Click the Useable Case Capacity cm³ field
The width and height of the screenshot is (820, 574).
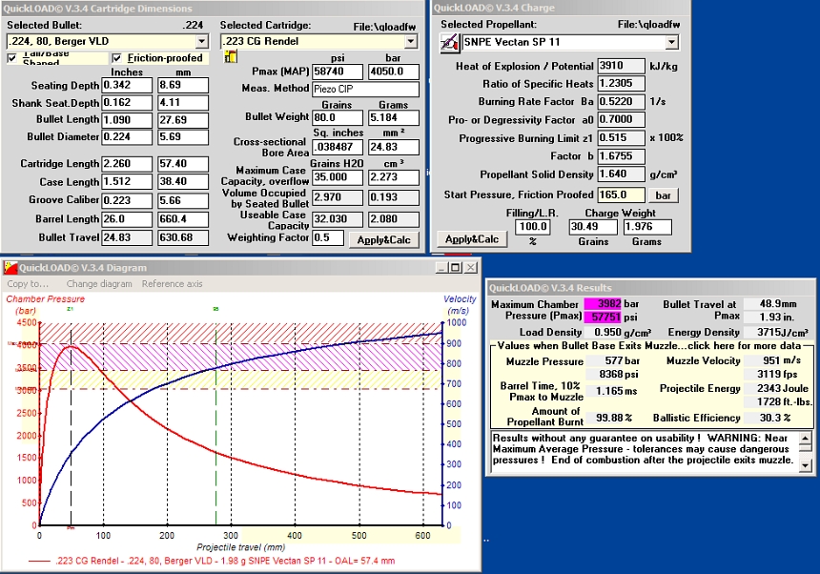coord(394,219)
